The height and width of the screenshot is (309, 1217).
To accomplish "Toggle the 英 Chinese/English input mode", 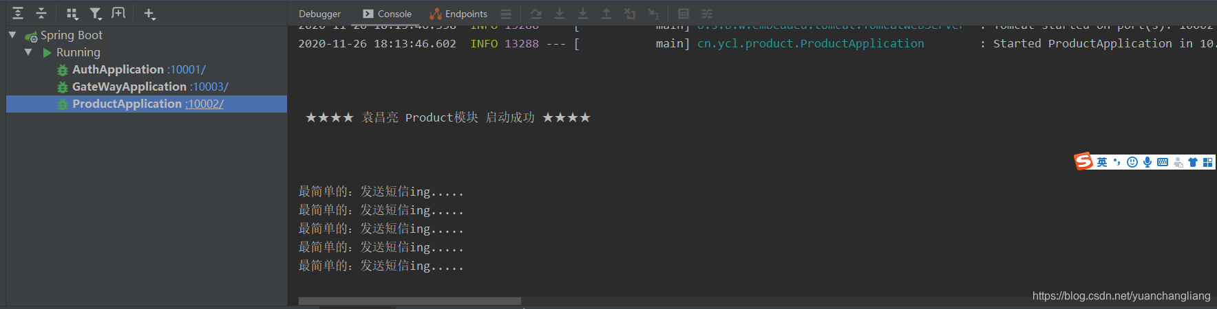I will point(1102,162).
